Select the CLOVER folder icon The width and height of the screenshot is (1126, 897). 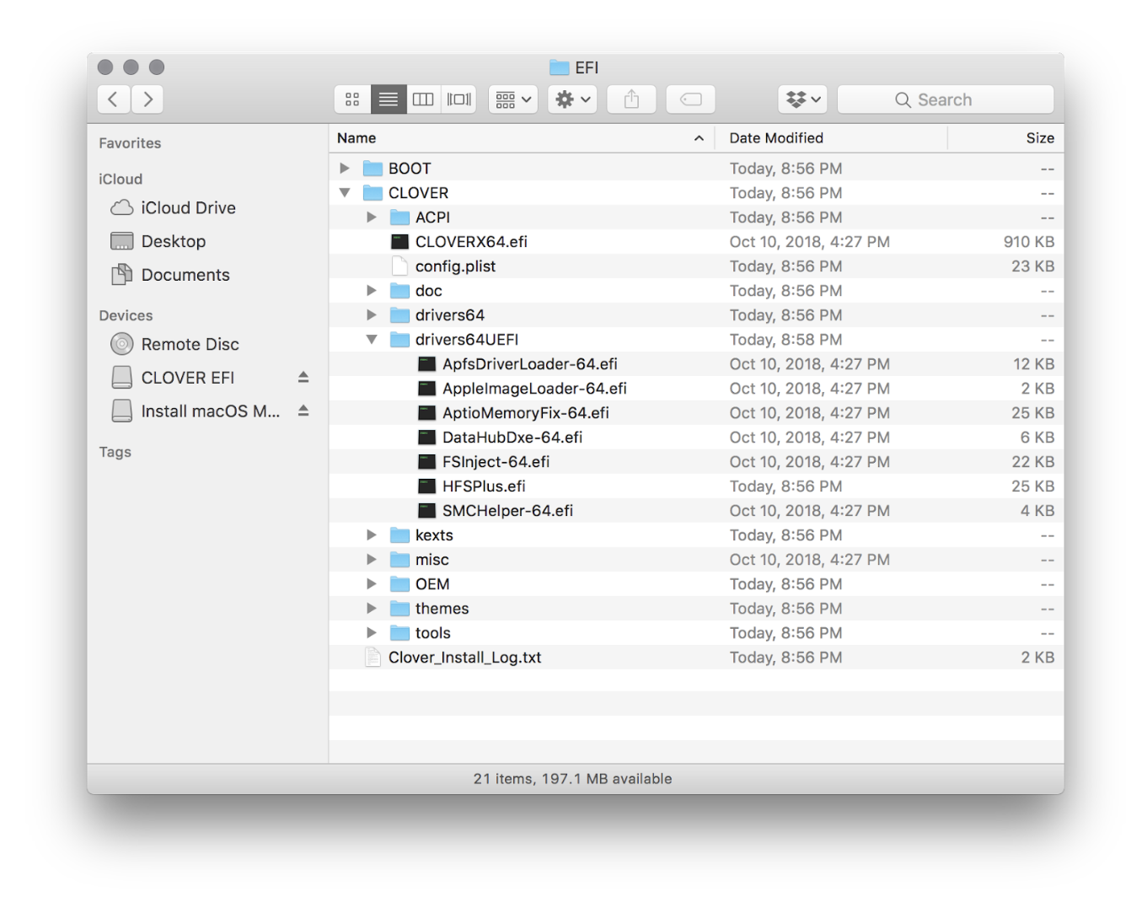tap(373, 193)
